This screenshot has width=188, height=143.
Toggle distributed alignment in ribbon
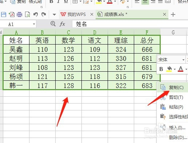tap(168, 2)
